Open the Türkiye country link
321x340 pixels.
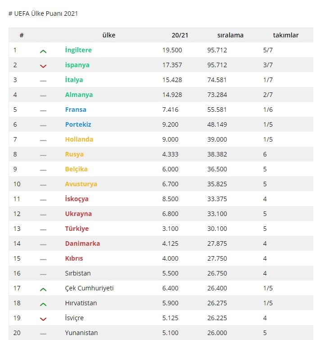pyautogui.click(x=77, y=229)
